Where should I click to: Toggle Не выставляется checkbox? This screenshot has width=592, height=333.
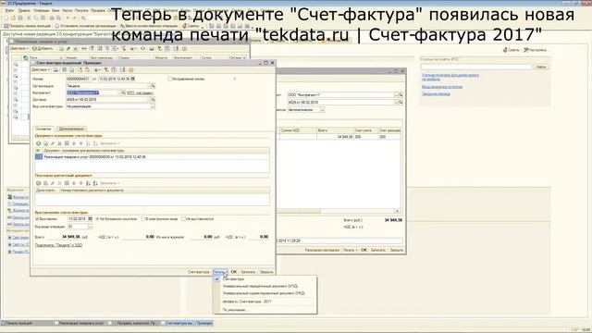pyautogui.click(x=183, y=219)
